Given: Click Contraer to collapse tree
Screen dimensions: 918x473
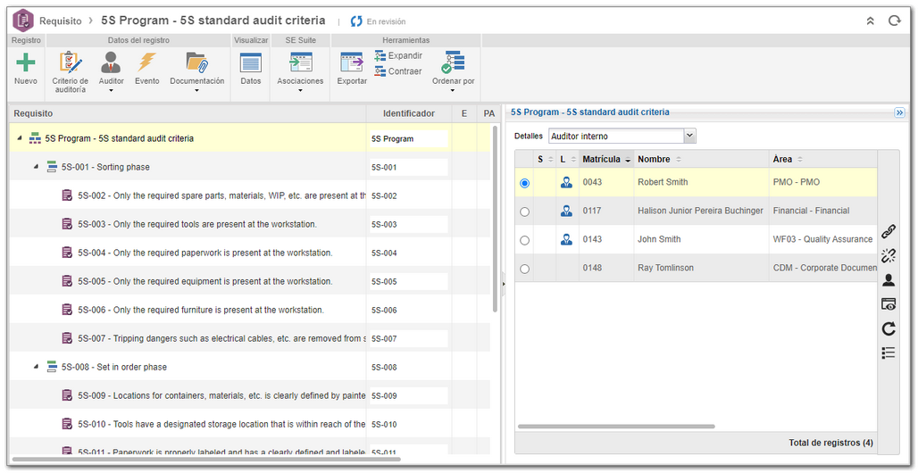Looking at the screenshot, I should click(398, 71).
